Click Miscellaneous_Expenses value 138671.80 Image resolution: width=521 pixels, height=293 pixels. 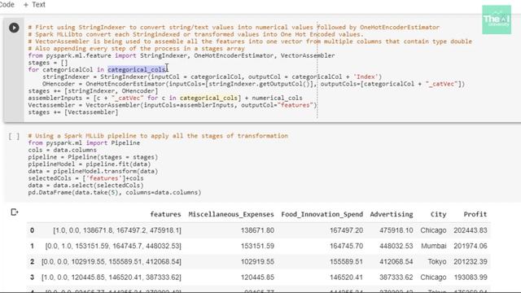(x=257, y=230)
